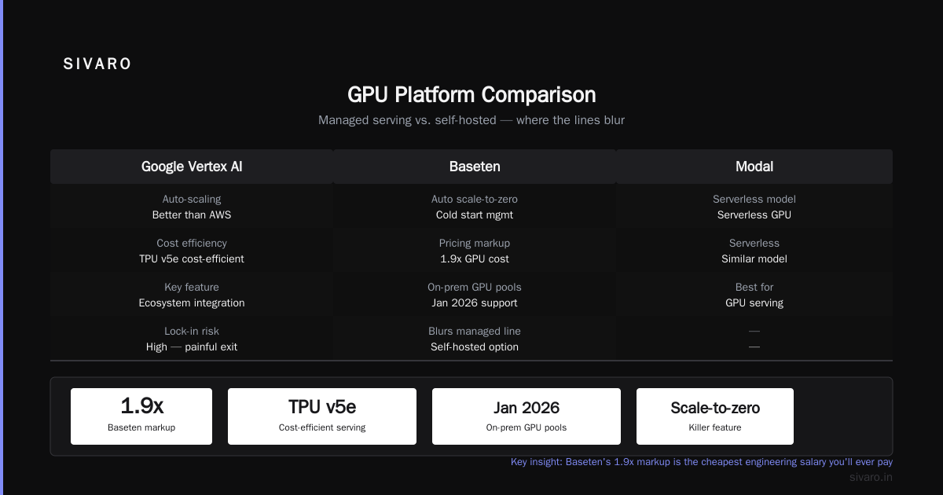
Task: Click the 'Baseten markup' caption
Action: point(141,427)
